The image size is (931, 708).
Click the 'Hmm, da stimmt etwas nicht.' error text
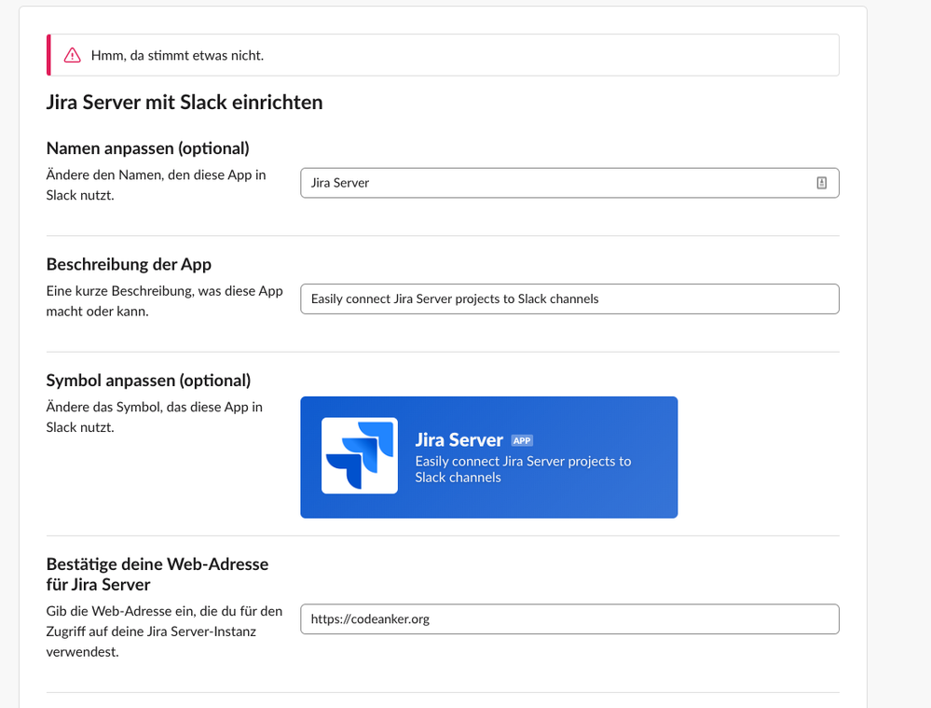tap(177, 55)
